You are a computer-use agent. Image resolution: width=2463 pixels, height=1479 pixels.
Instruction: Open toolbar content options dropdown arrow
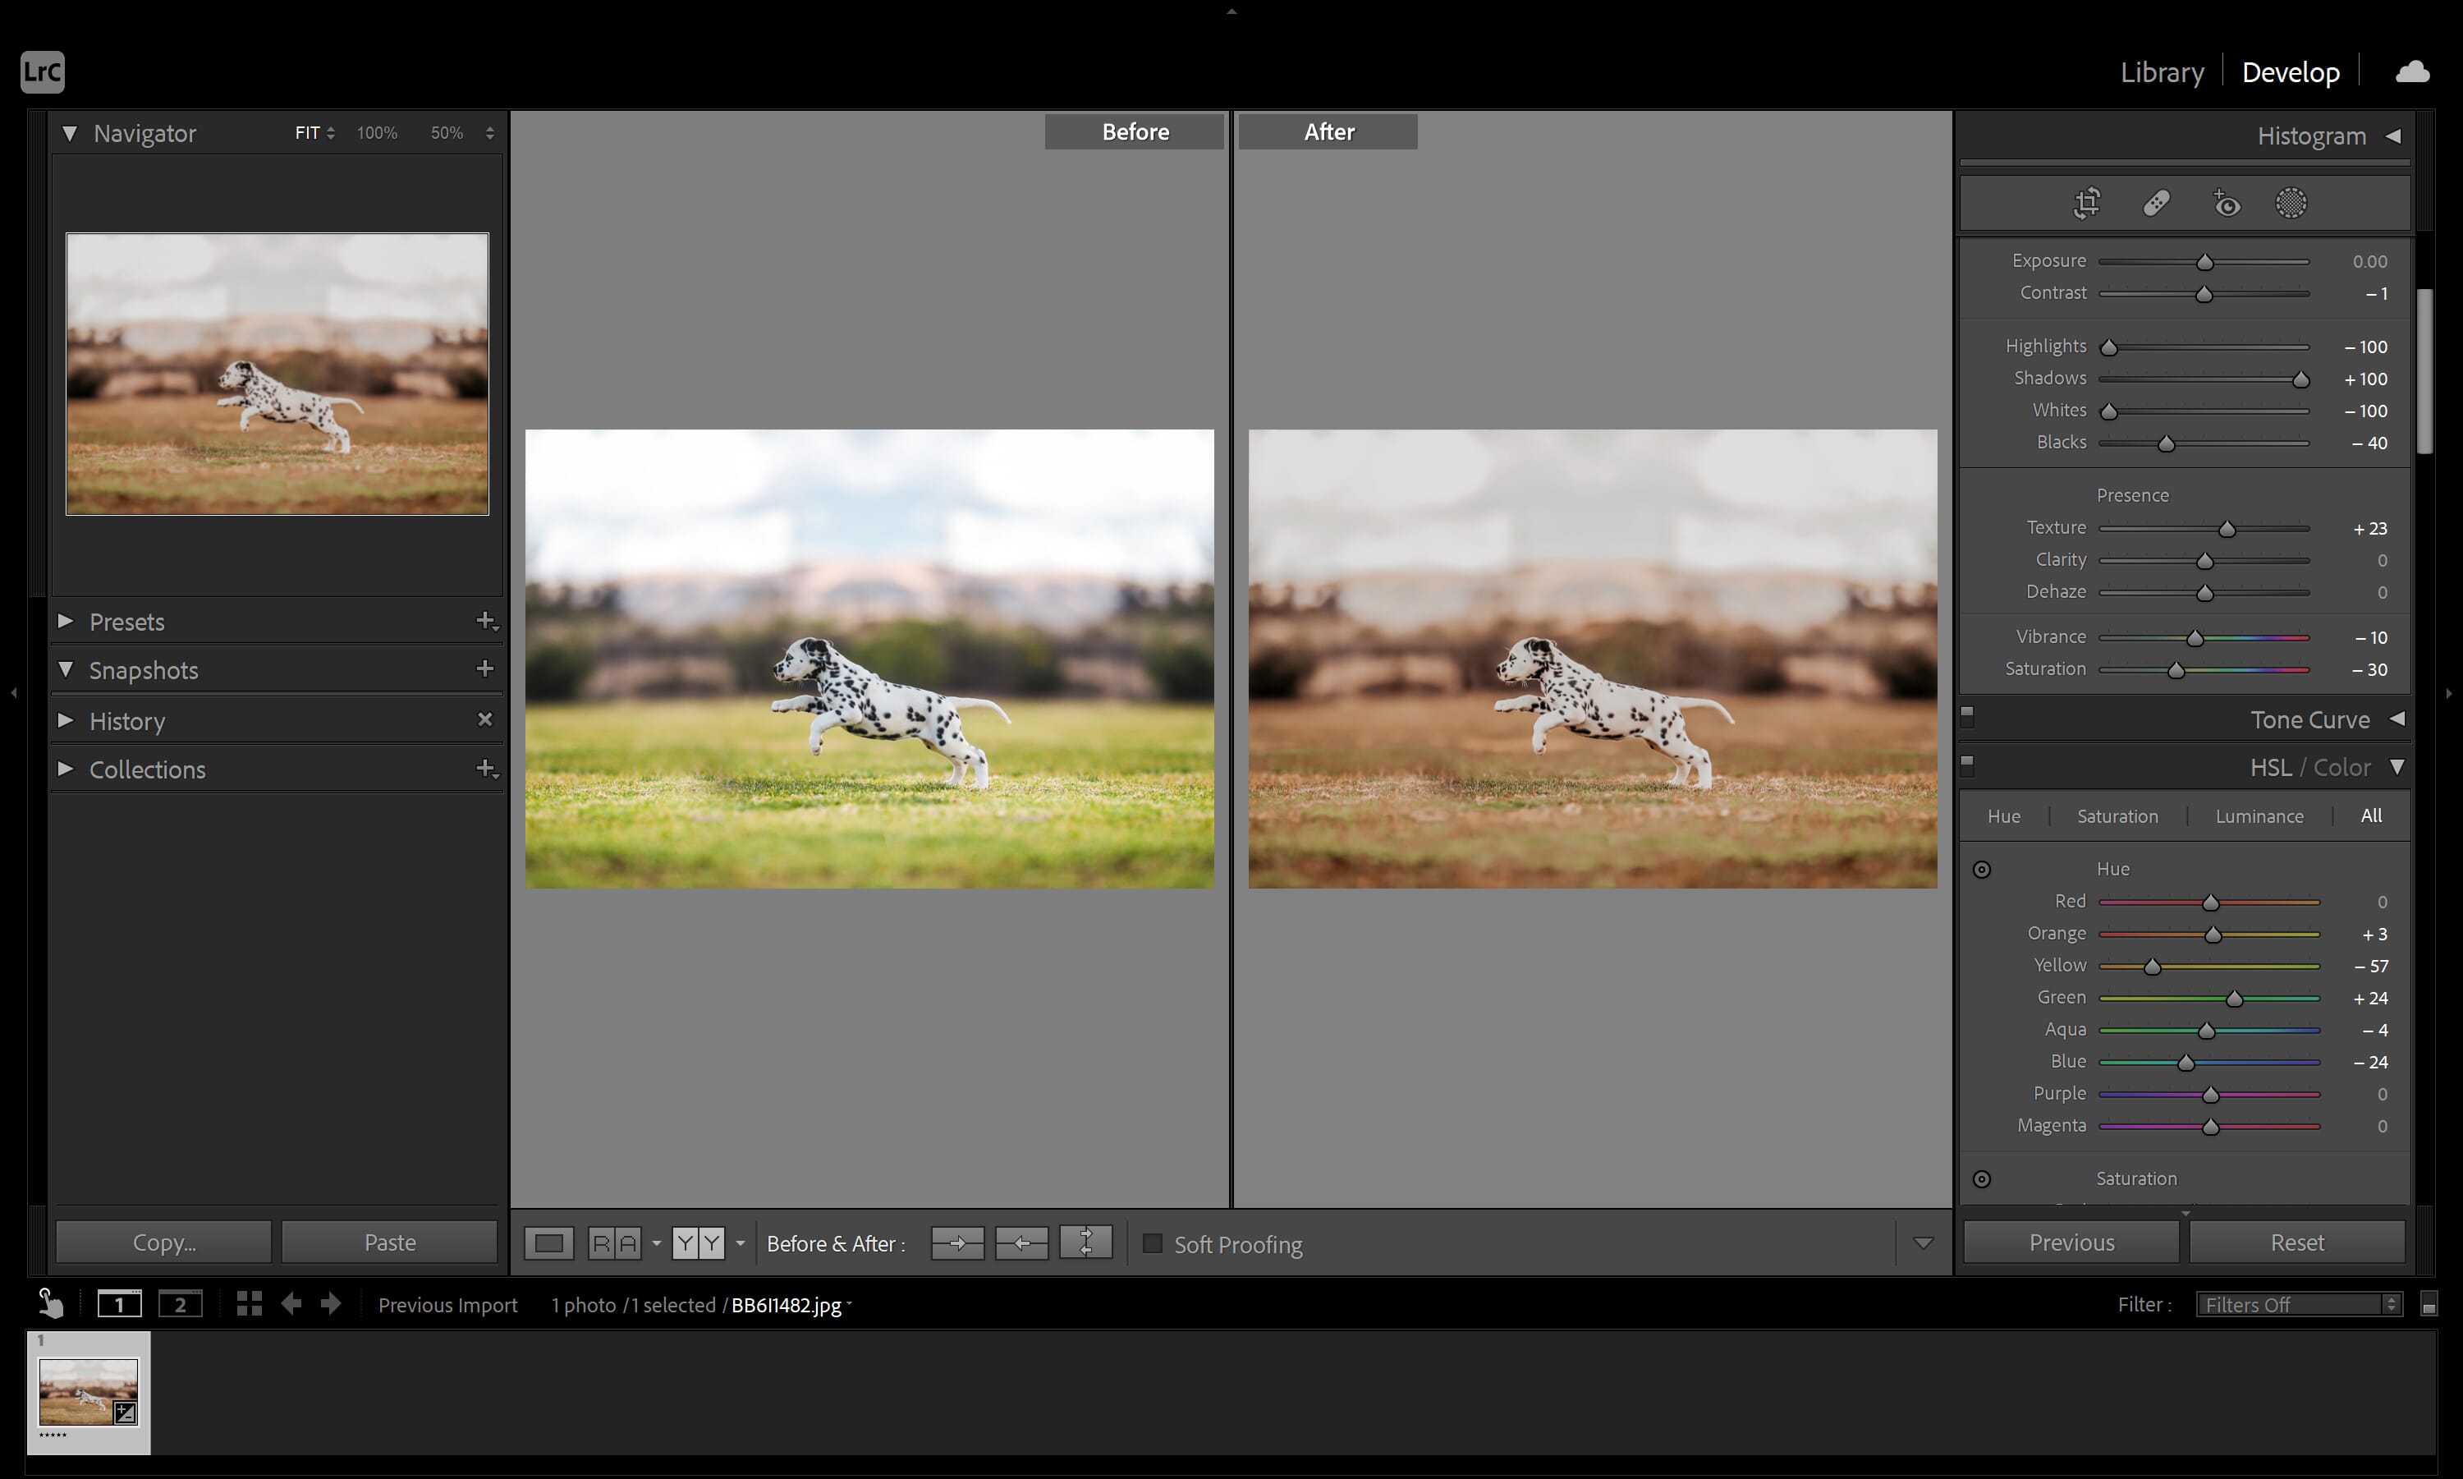[x=1923, y=1242]
